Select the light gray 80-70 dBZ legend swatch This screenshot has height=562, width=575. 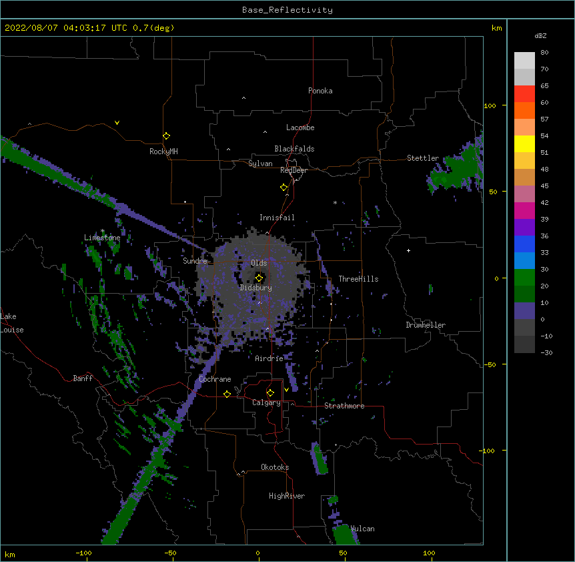[x=524, y=61]
